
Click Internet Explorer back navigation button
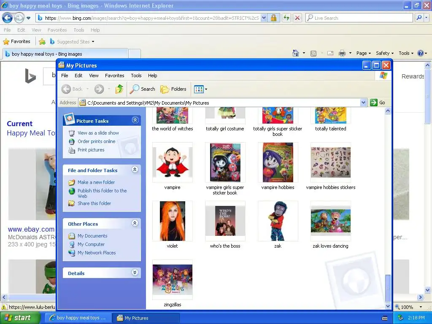point(8,18)
